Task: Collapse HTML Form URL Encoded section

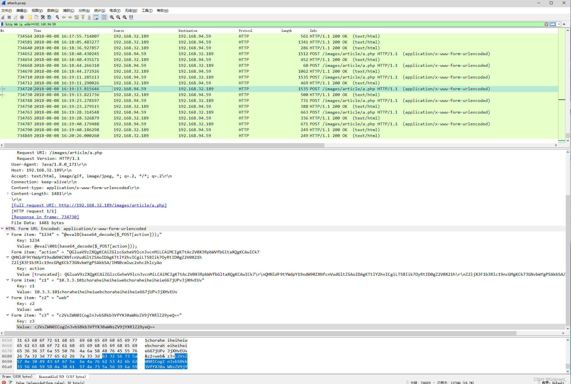Action: (2, 228)
